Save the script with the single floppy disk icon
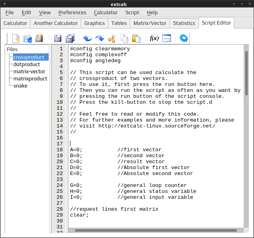254x238 pixels. [x=57, y=38]
